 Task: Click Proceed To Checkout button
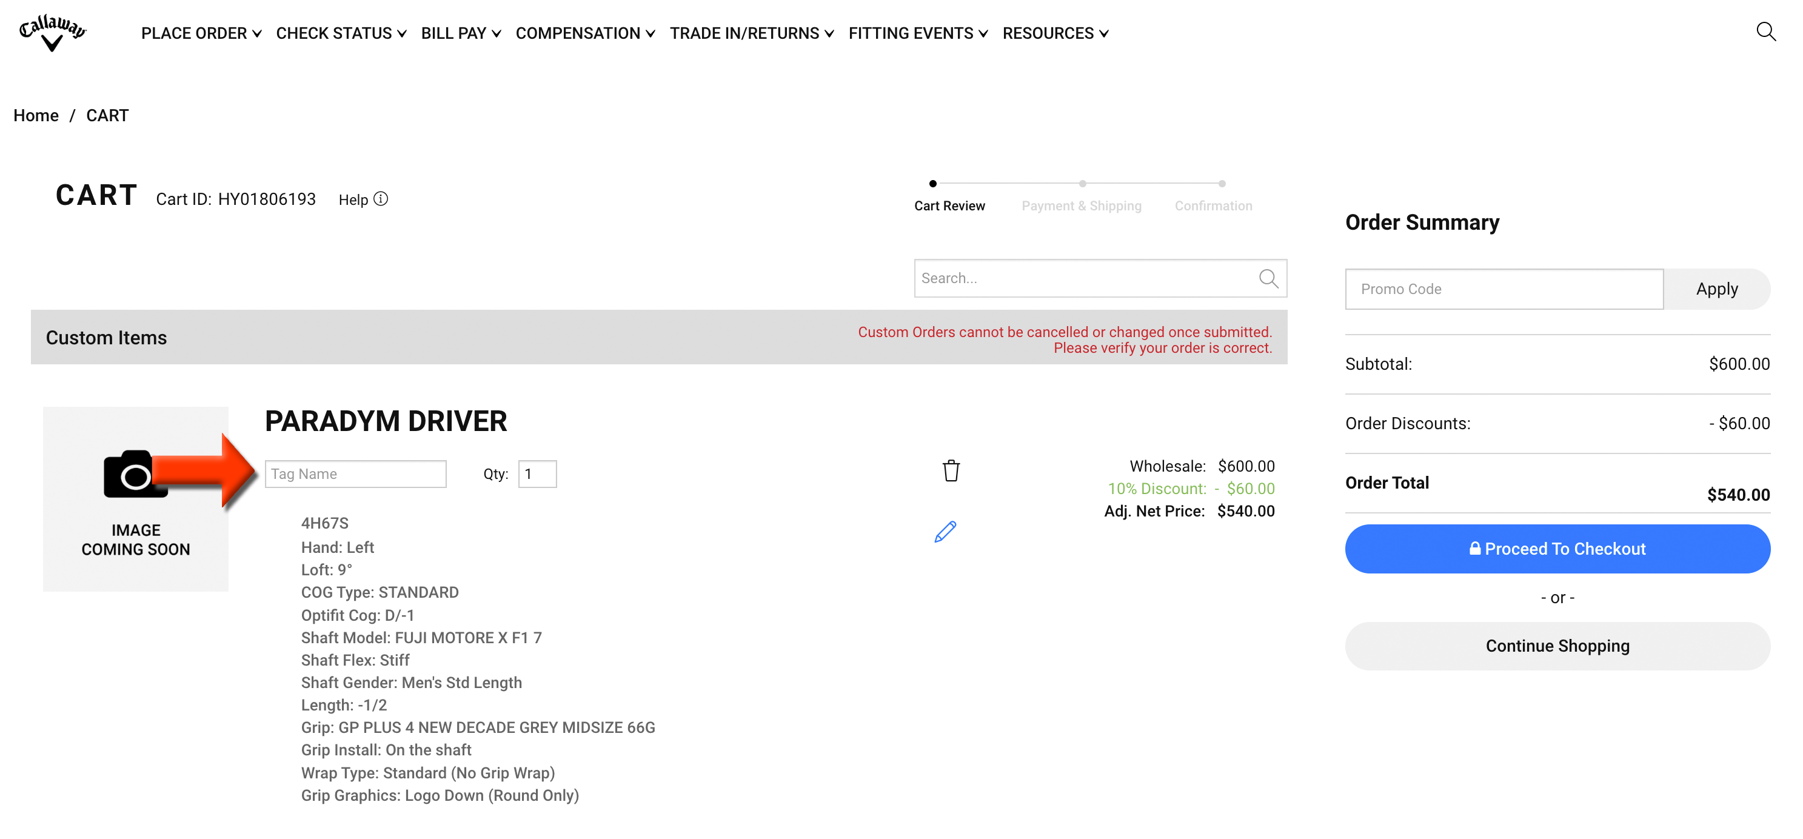click(1557, 549)
